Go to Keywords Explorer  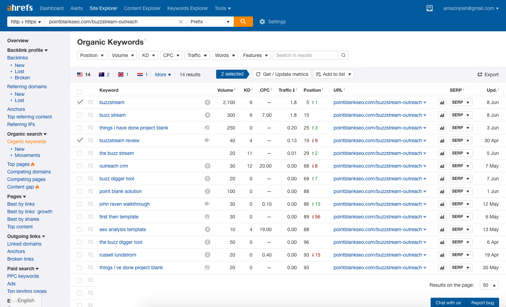[x=188, y=8]
